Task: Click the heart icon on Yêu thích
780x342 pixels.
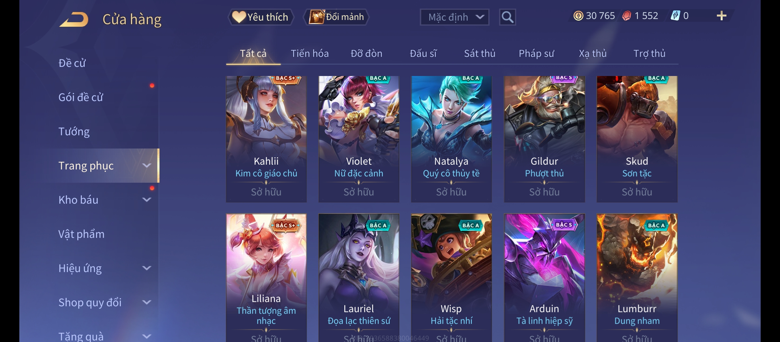Action: click(x=239, y=17)
